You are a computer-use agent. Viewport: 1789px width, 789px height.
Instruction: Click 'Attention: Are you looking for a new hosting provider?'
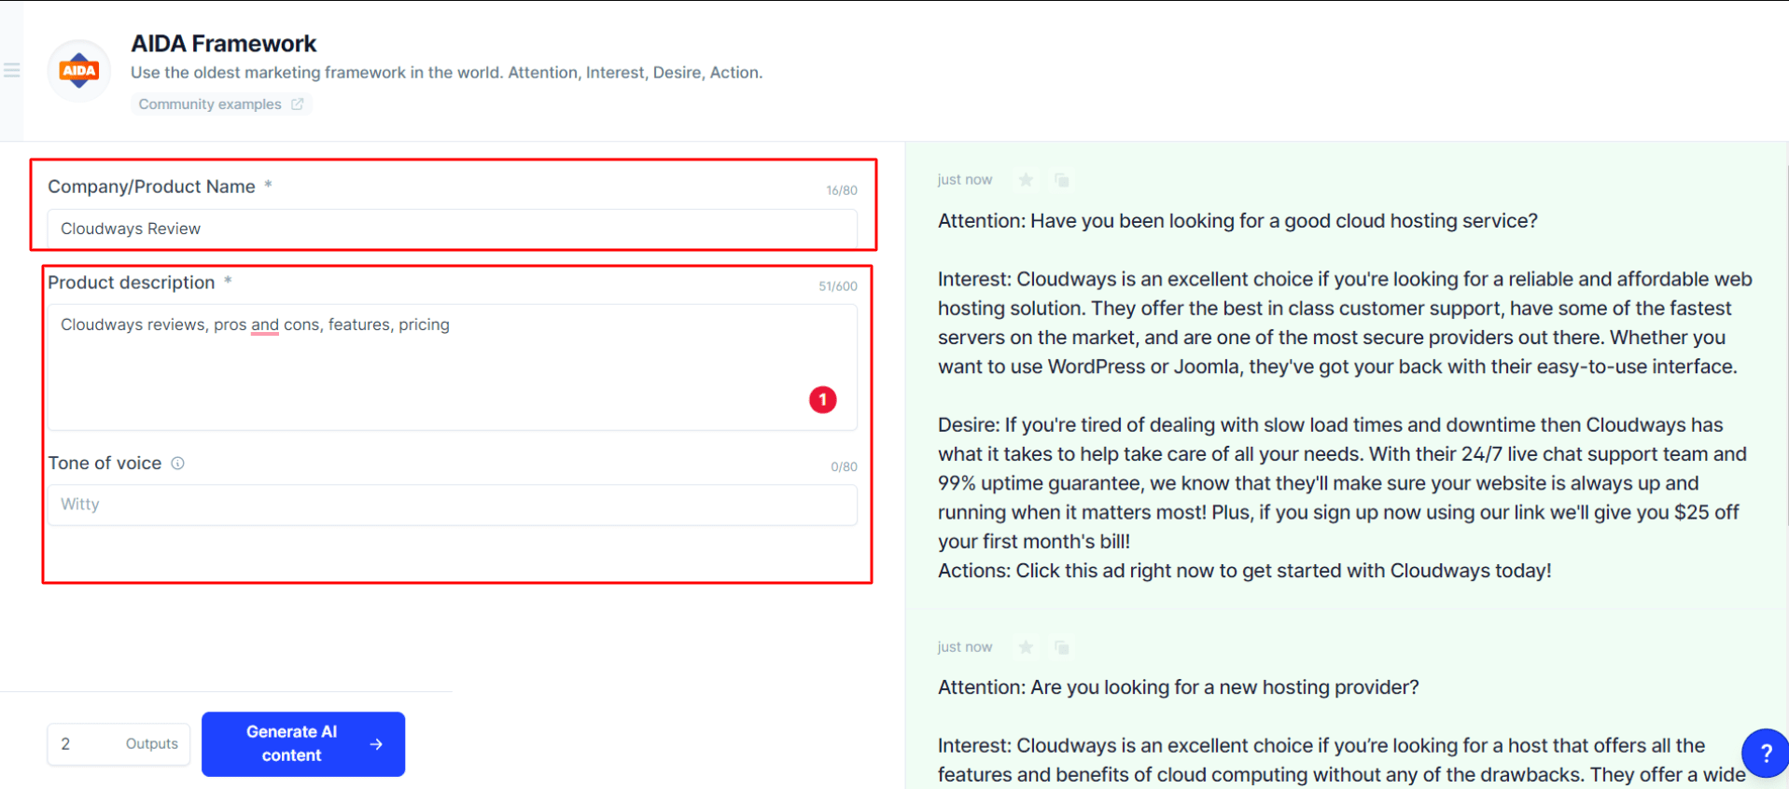point(1178,687)
